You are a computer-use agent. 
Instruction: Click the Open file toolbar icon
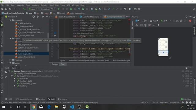tap(2, 9)
